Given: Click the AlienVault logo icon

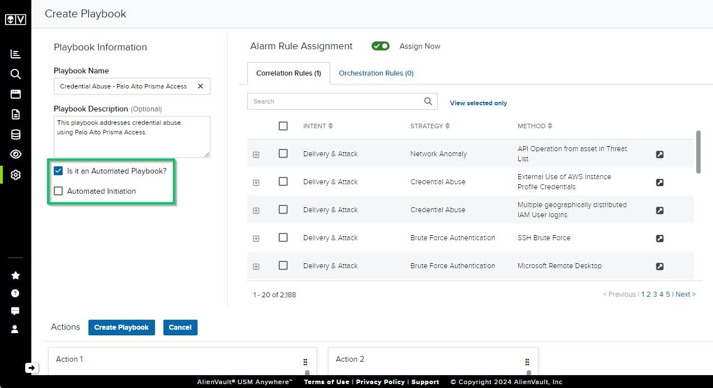Looking at the screenshot, I should (15, 20).
